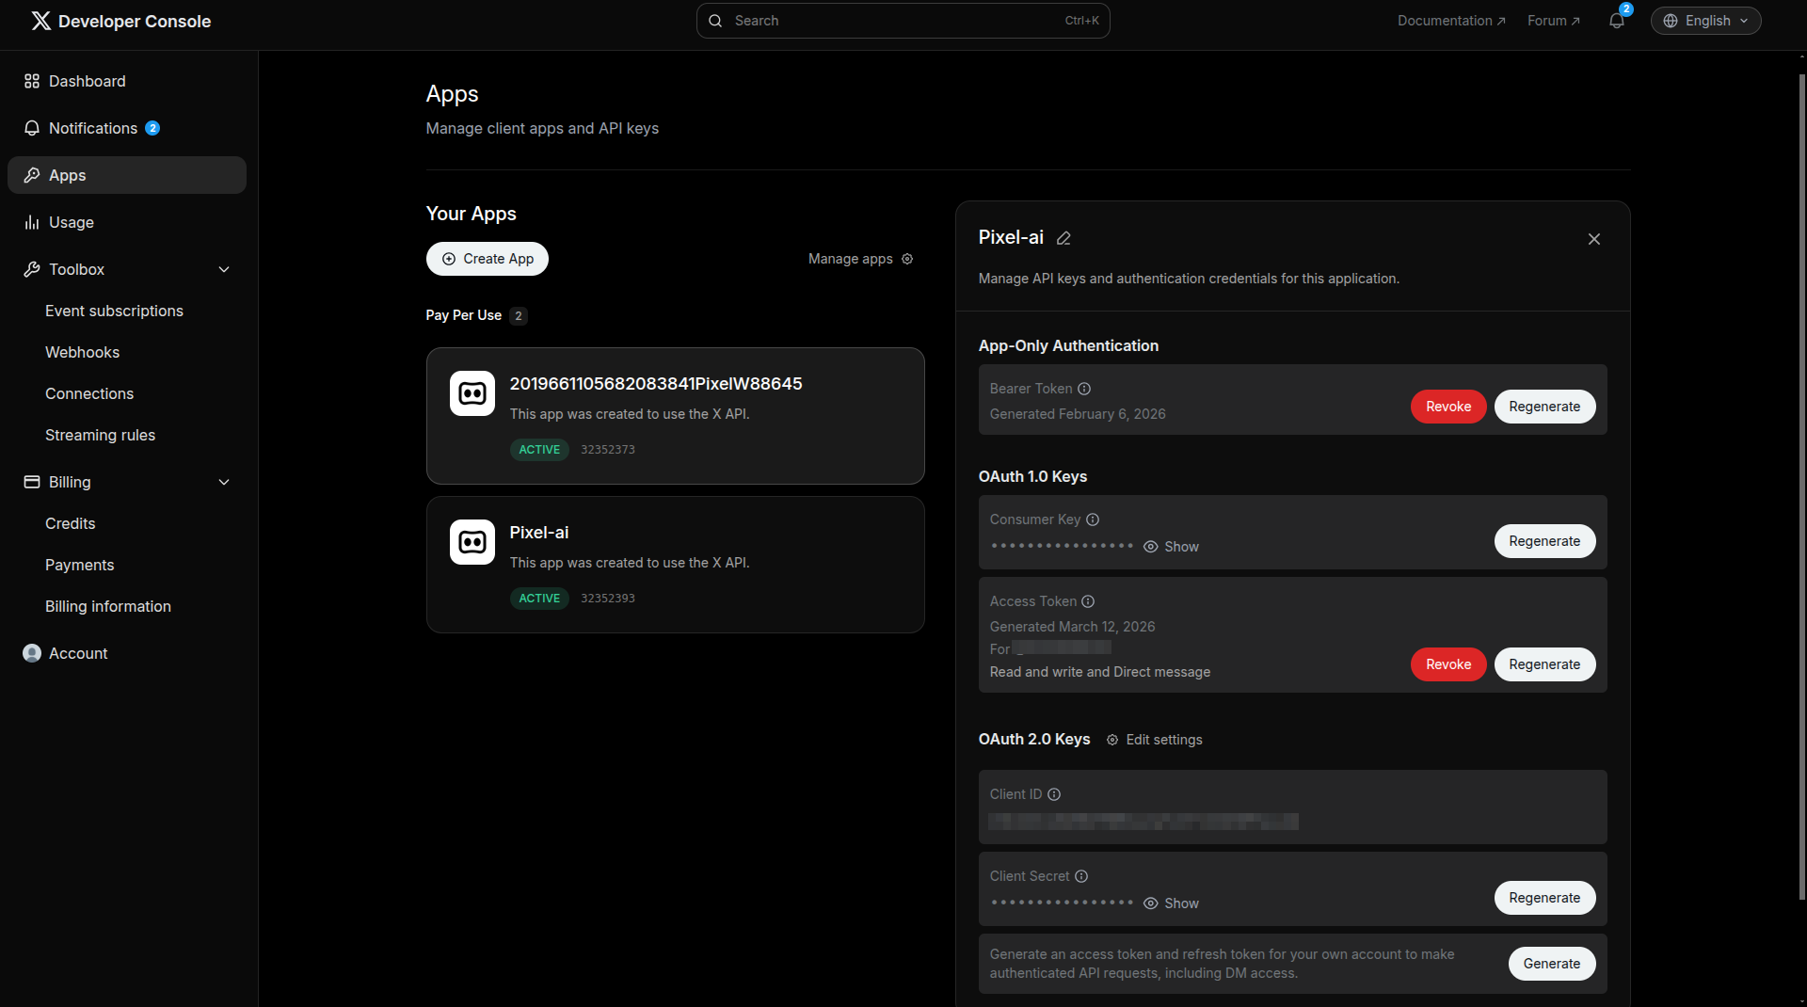This screenshot has height=1007, width=1807.
Task: Click the info icon beside Client Secret
Action: (1081, 876)
